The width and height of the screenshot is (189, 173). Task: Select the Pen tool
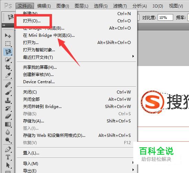8,149
